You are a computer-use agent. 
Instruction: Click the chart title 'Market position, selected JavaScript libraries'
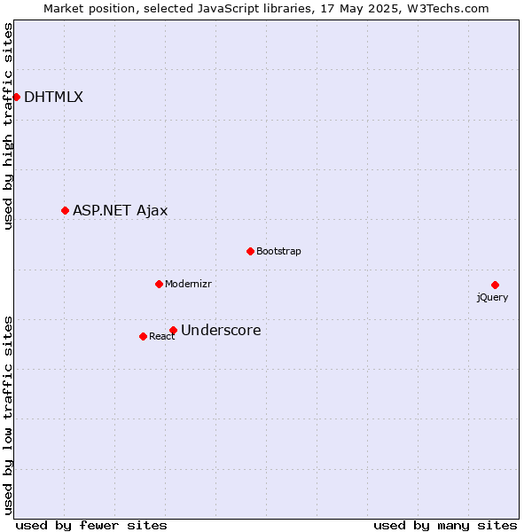[x=177, y=9]
